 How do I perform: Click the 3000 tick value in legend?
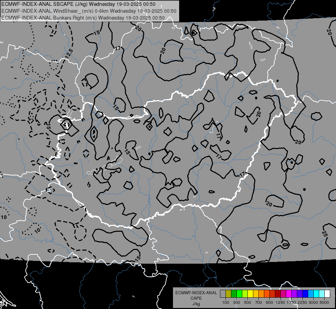(x=313, y=302)
